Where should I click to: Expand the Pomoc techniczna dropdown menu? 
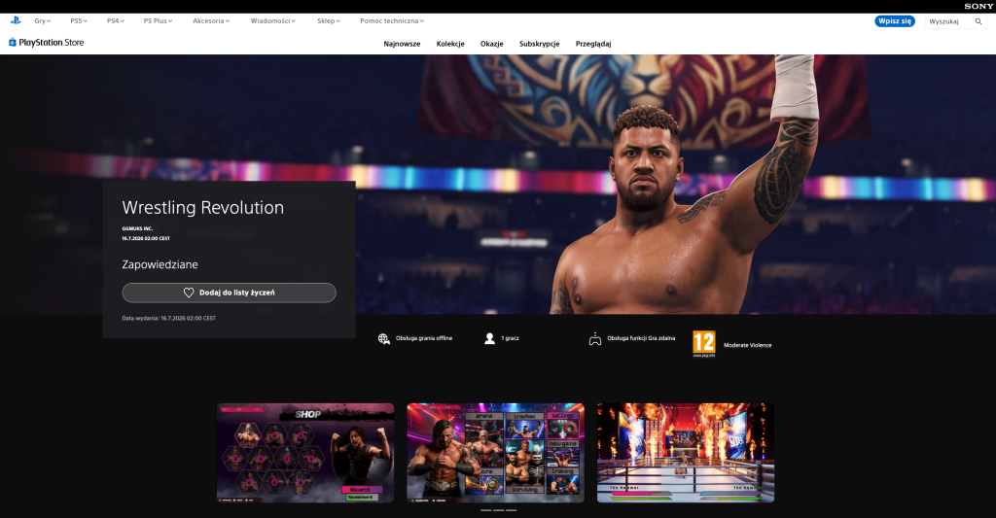point(392,21)
